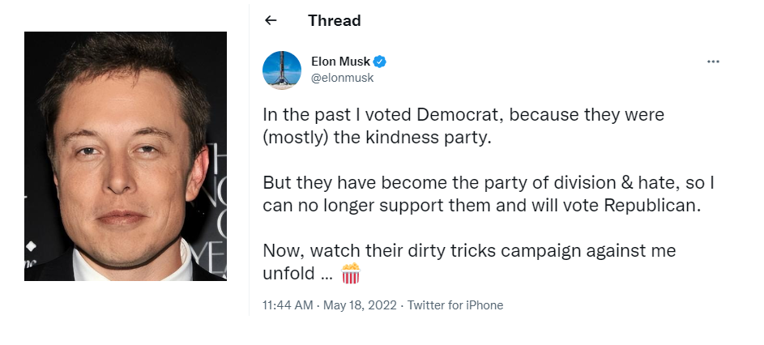Click the line starting "But they have become"
Image resolution: width=764 pixels, height=345 pixels.
489,183
